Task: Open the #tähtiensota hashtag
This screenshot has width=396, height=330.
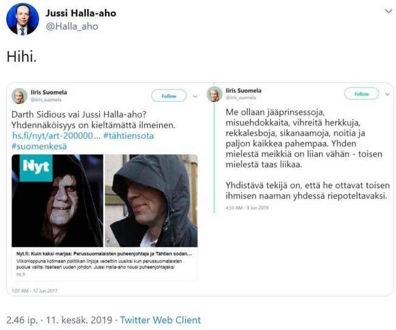Action: pos(129,136)
